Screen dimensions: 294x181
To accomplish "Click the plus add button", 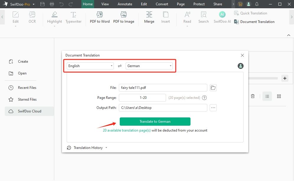I will (285, 78).
